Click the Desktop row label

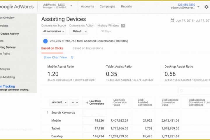57,136
